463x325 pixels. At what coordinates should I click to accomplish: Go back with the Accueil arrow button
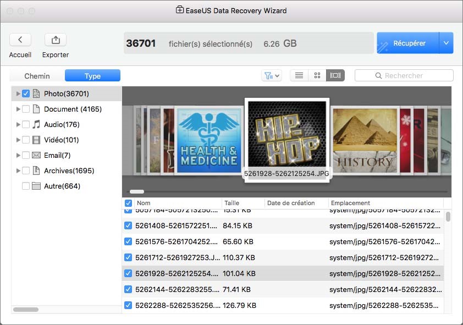[20, 40]
